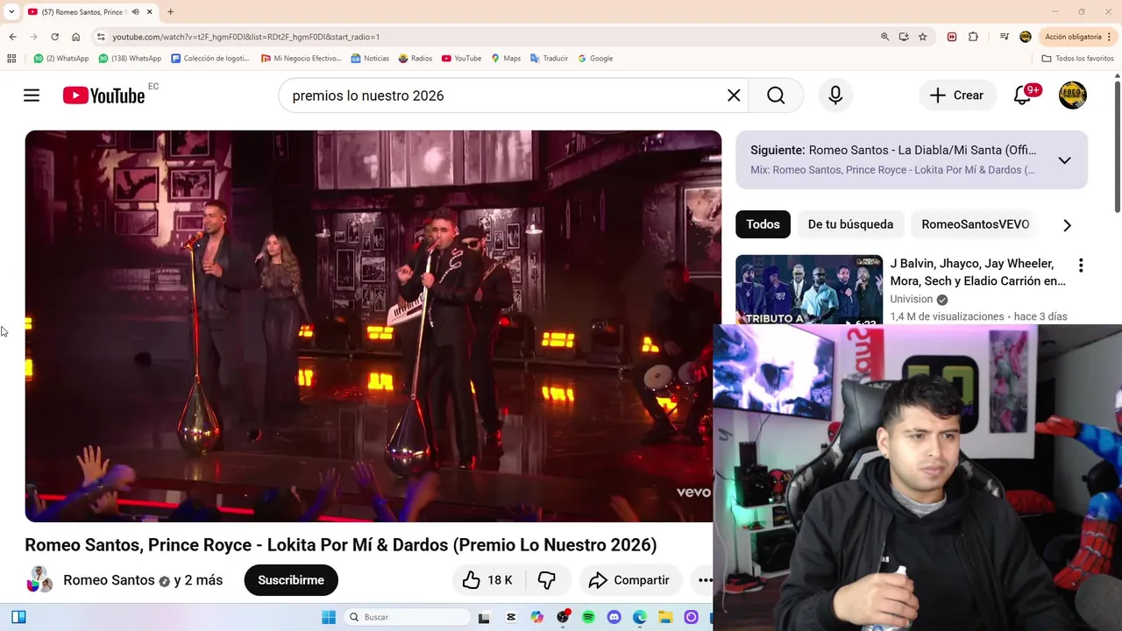The height and width of the screenshot is (631, 1122).
Task: Open the Extensions puzzle menu
Action: tap(973, 37)
